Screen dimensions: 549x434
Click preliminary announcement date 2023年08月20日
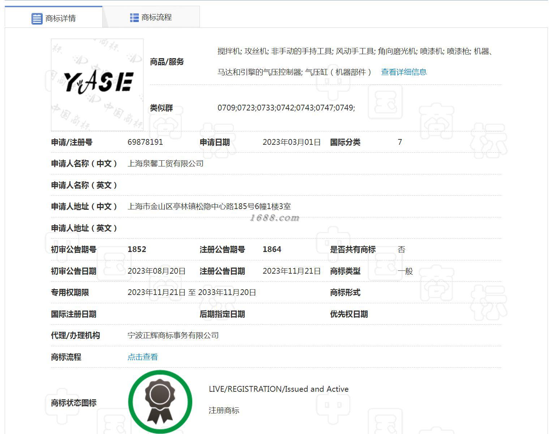coord(156,271)
